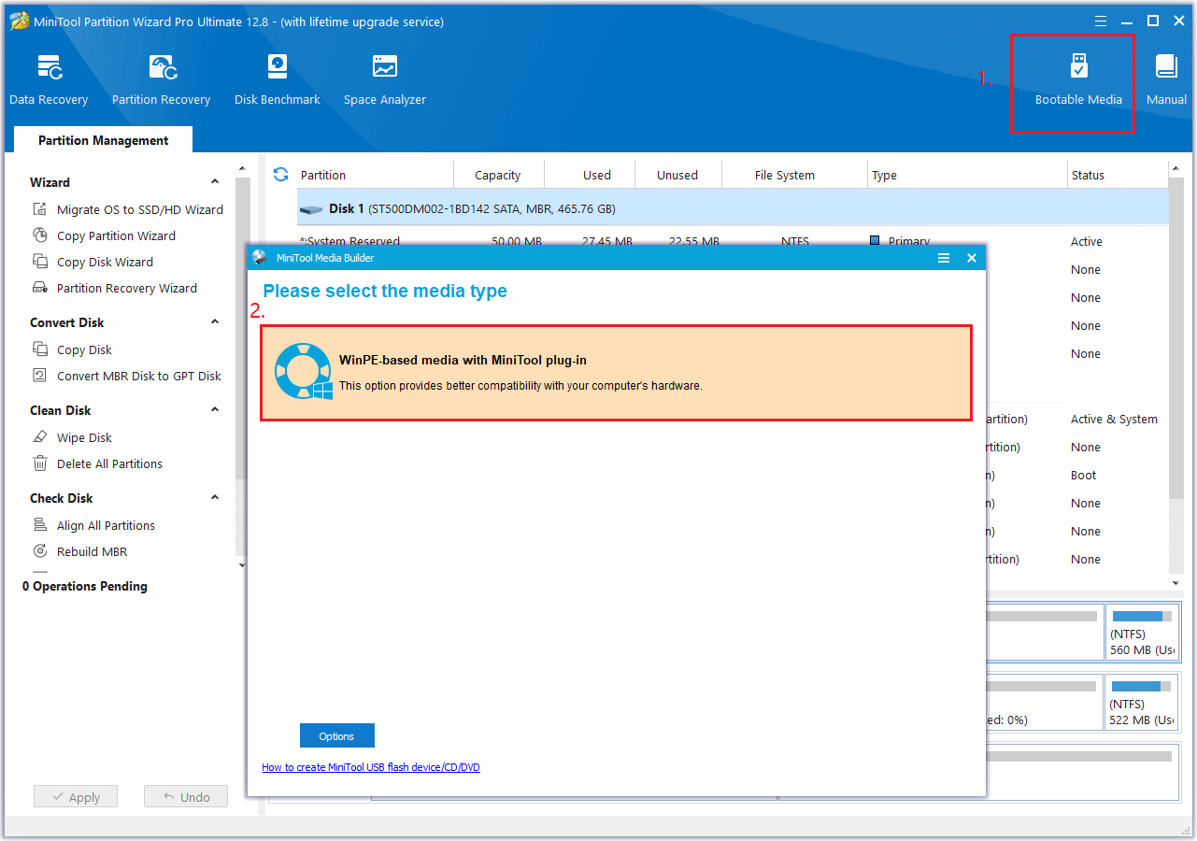Collapse the Wizard section
Screen dimensions: 1197x841
click(x=215, y=182)
